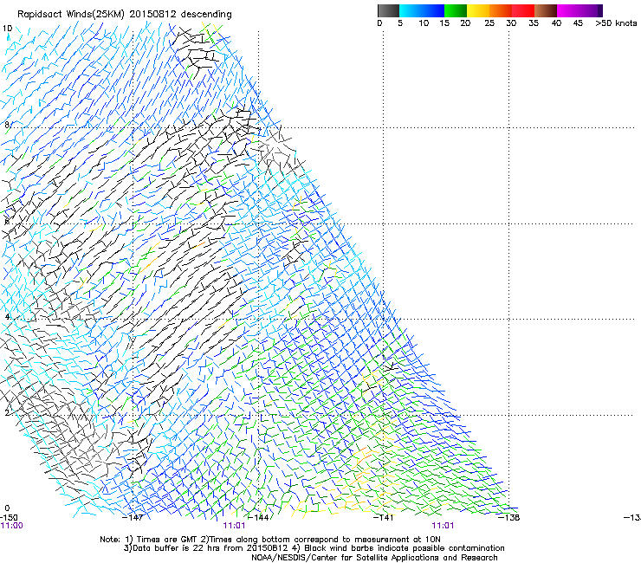The height and width of the screenshot is (563, 641).
Task: Click the '20' label under the color scale
Action: pos(465,23)
